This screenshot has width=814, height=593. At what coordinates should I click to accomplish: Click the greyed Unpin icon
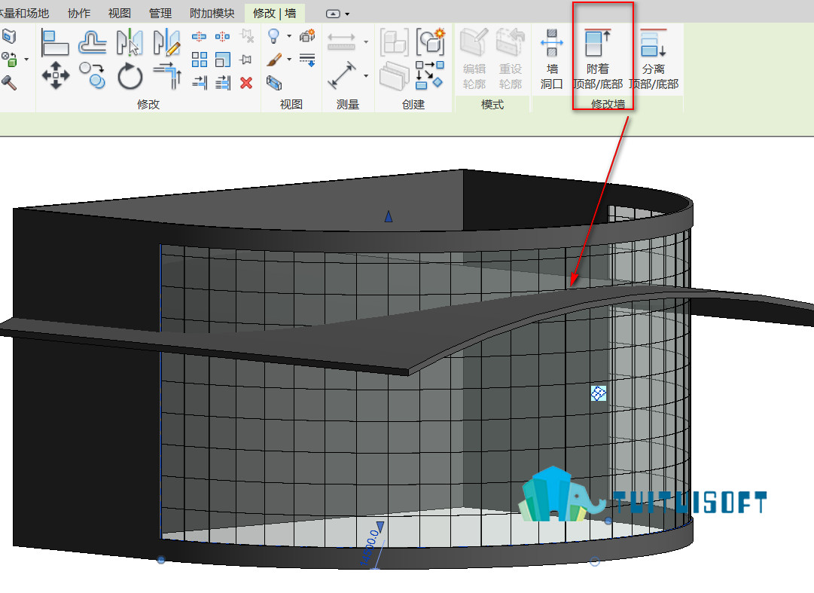(246, 36)
